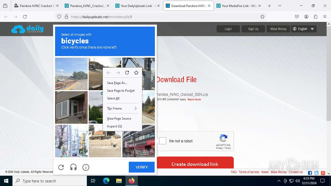331x186 pixels.
Task: Select the top-left captcha image with fence
Action: point(71,74)
